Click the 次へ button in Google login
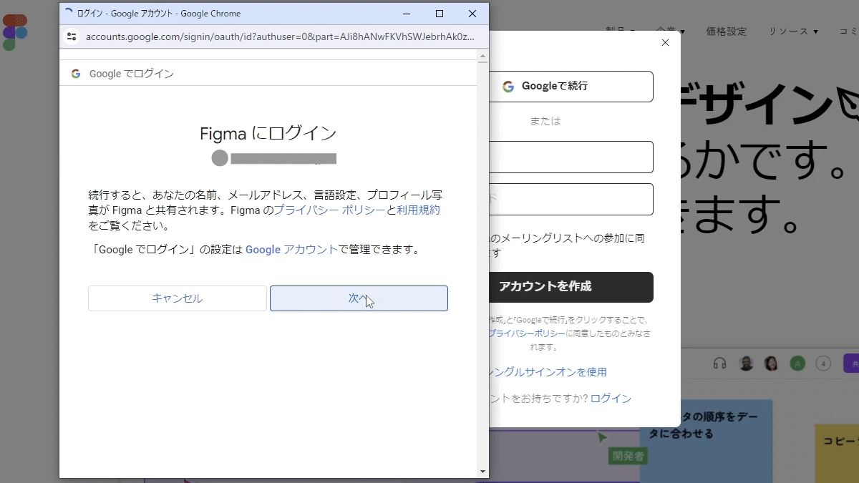 359,298
